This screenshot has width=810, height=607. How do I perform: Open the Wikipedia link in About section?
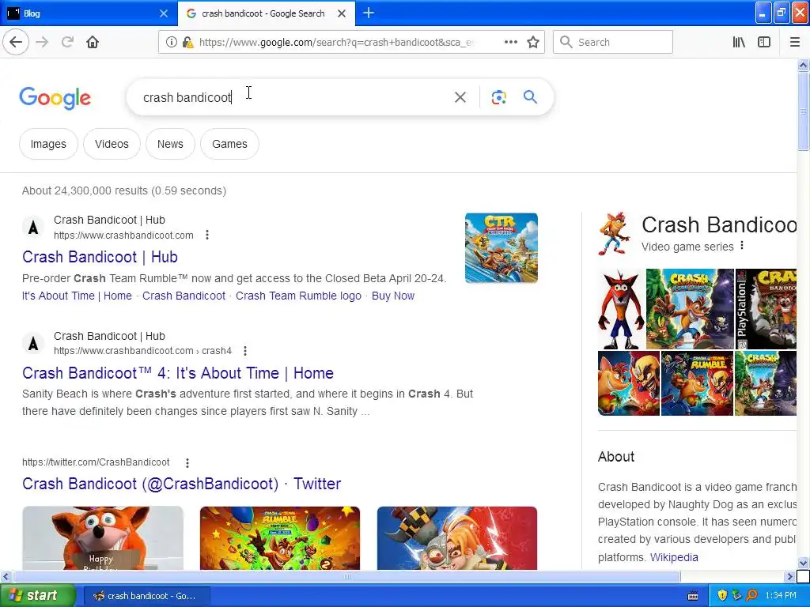click(674, 557)
